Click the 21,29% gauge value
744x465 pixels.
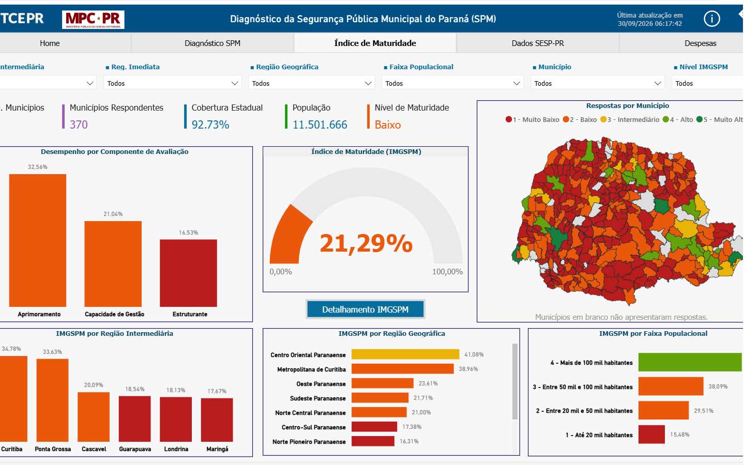pos(366,243)
